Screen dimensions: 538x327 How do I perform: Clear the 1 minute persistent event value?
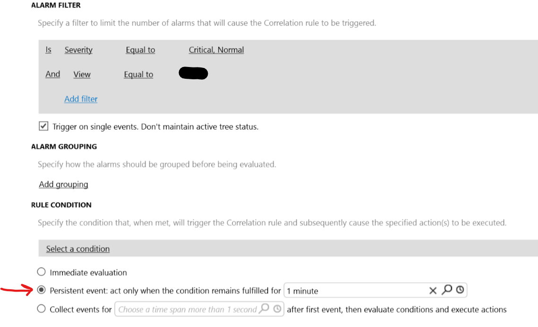[x=433, y=291]
